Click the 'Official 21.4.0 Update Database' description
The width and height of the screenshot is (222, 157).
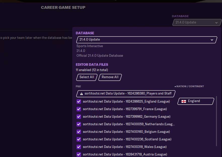pyautogui.click(x=100, y=55)
